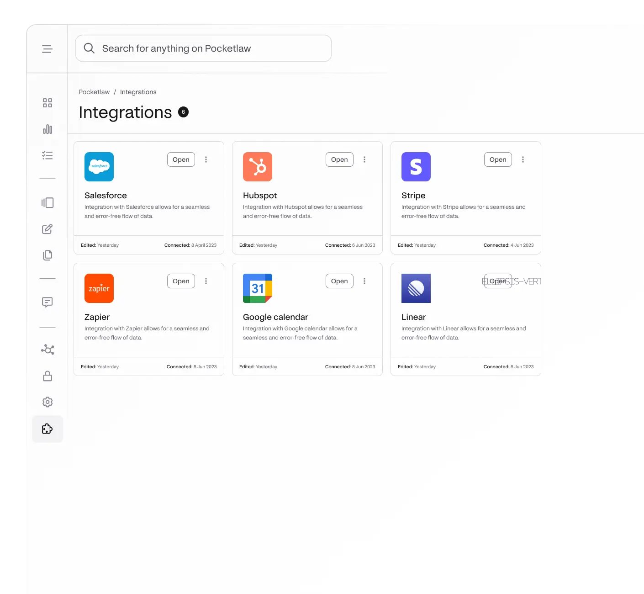Image resolution: width=644 pixels, height=594 pixels.
Task: Open the lock security icon in sidebar
Action: [x=48, y=376]
